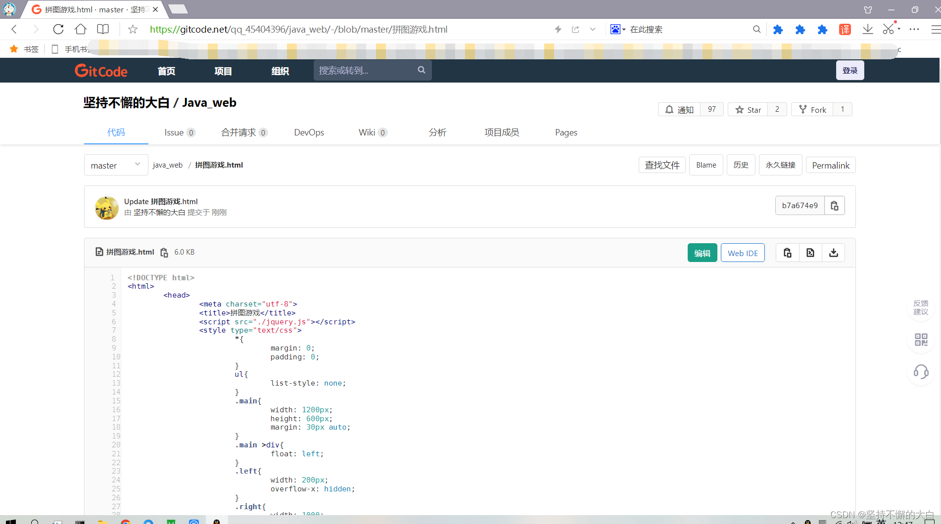Expand the master branch dropdown

click(x=116, y=165)
